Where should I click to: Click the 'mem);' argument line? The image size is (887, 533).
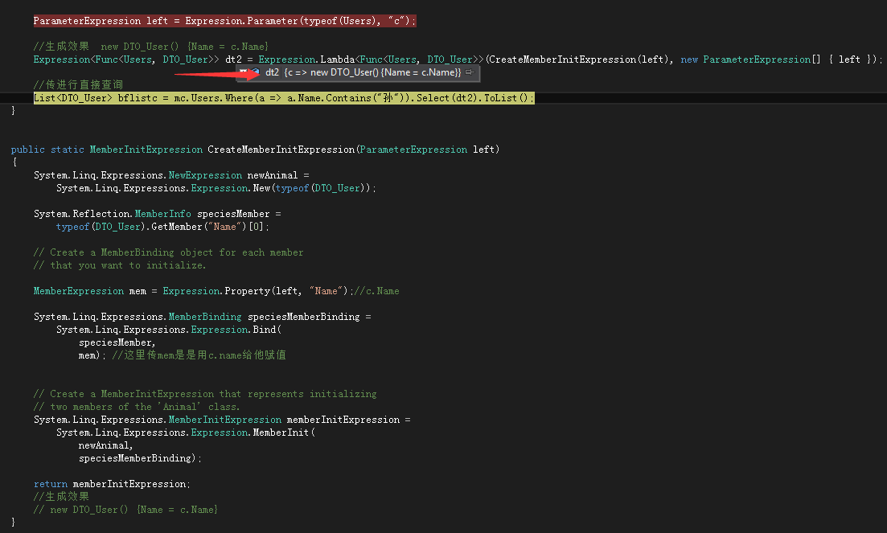[x=183, y=355]
